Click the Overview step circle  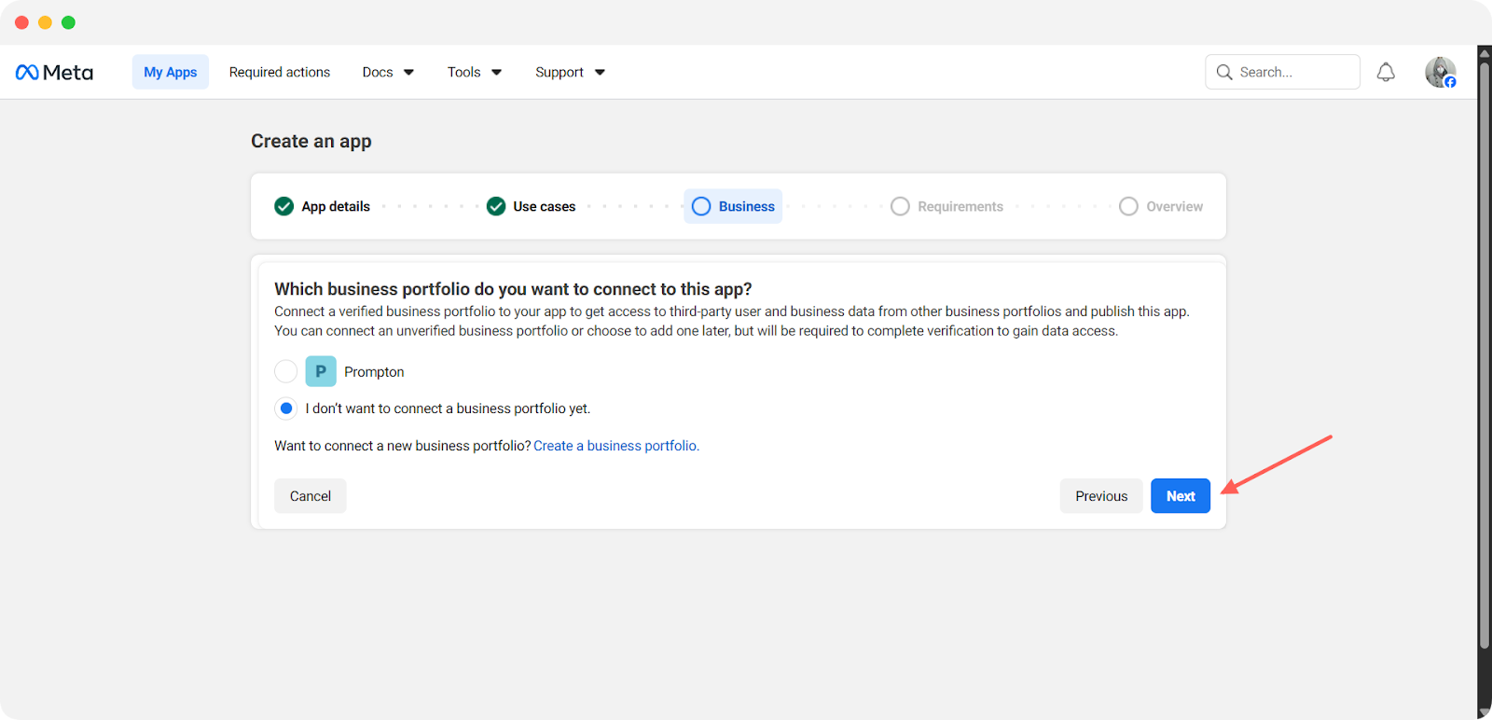(1128, 206)
